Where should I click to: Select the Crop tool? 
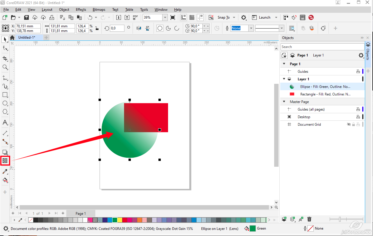click(x=5, y=58)
